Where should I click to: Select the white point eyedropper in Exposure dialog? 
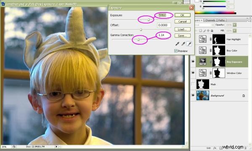click(189, 44)
